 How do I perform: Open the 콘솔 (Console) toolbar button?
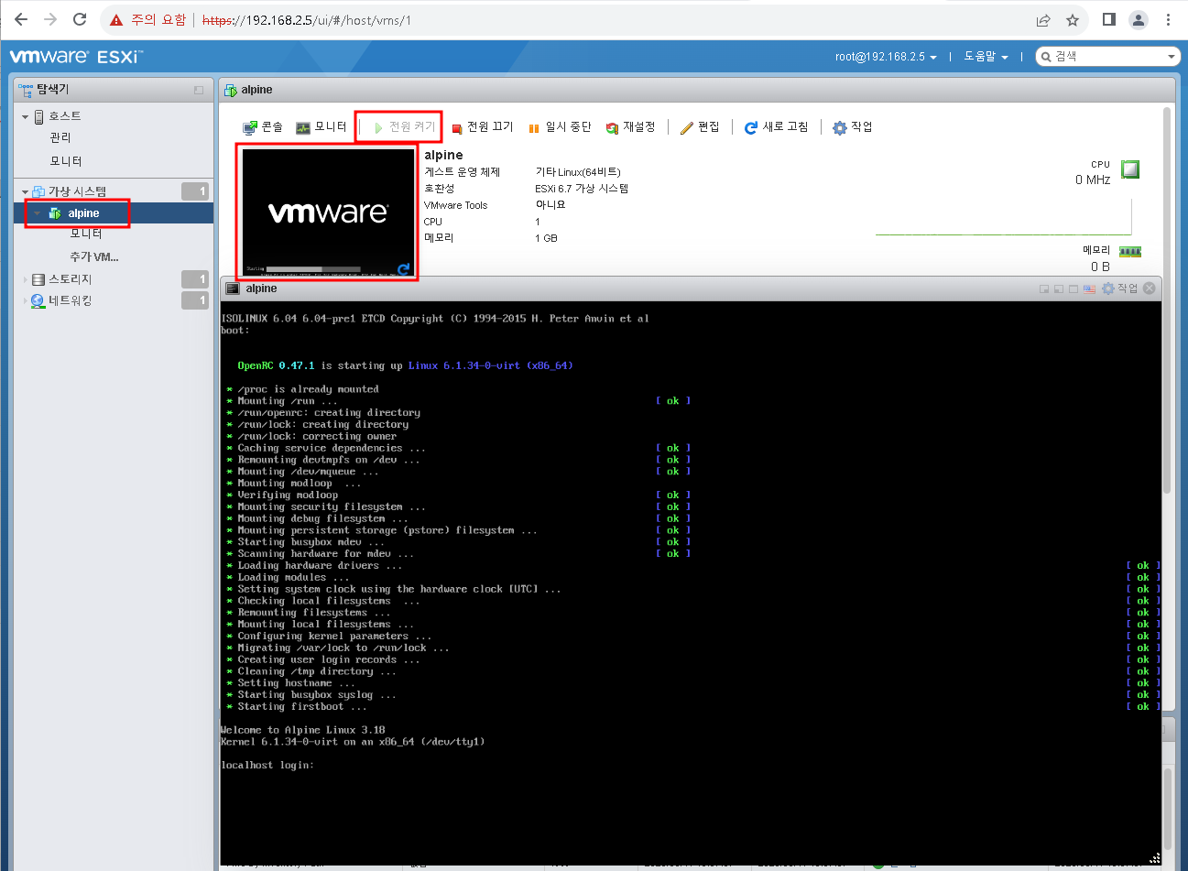(x=263, y=127)
